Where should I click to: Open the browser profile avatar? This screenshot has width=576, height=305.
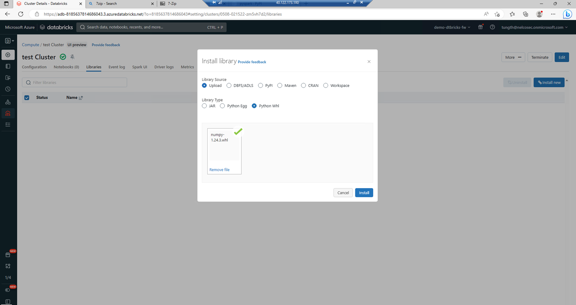pyautogui.click(x=539, y=14)
